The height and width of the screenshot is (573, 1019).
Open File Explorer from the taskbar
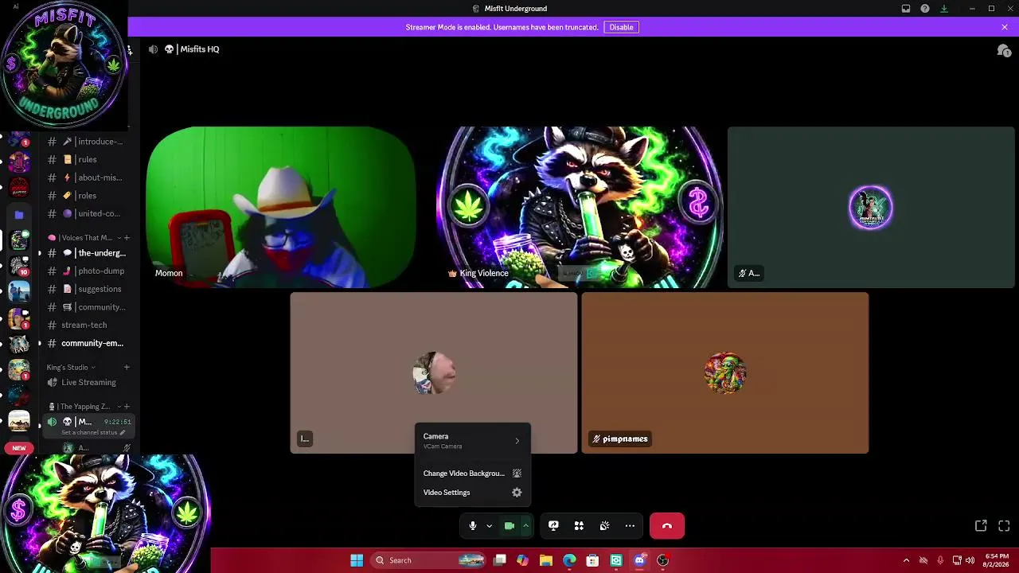coord(546,560)
